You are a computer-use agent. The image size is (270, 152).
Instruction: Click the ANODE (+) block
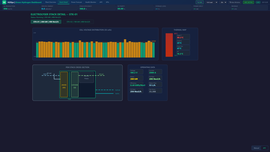(x=64, y=84)
